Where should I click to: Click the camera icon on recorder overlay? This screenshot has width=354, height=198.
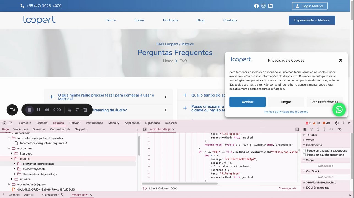point(12,110)
